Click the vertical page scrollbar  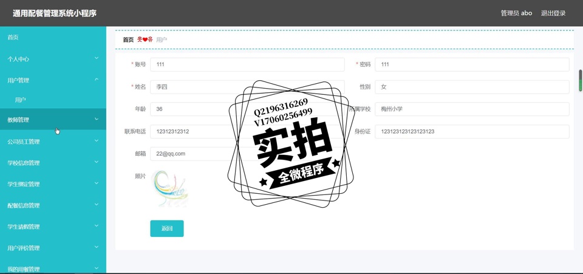tap(580, 81)
